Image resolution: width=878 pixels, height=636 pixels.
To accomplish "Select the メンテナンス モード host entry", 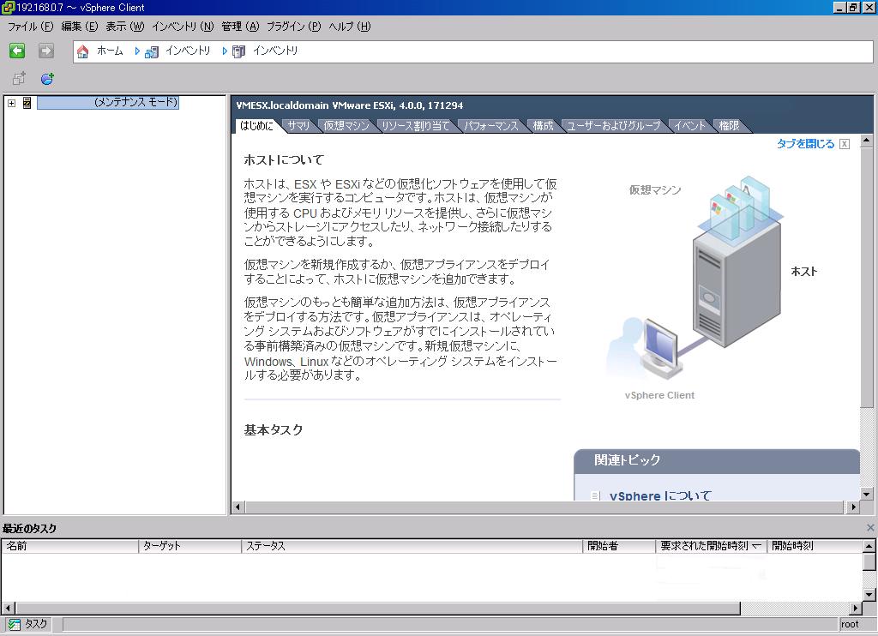I will [107, 103].
